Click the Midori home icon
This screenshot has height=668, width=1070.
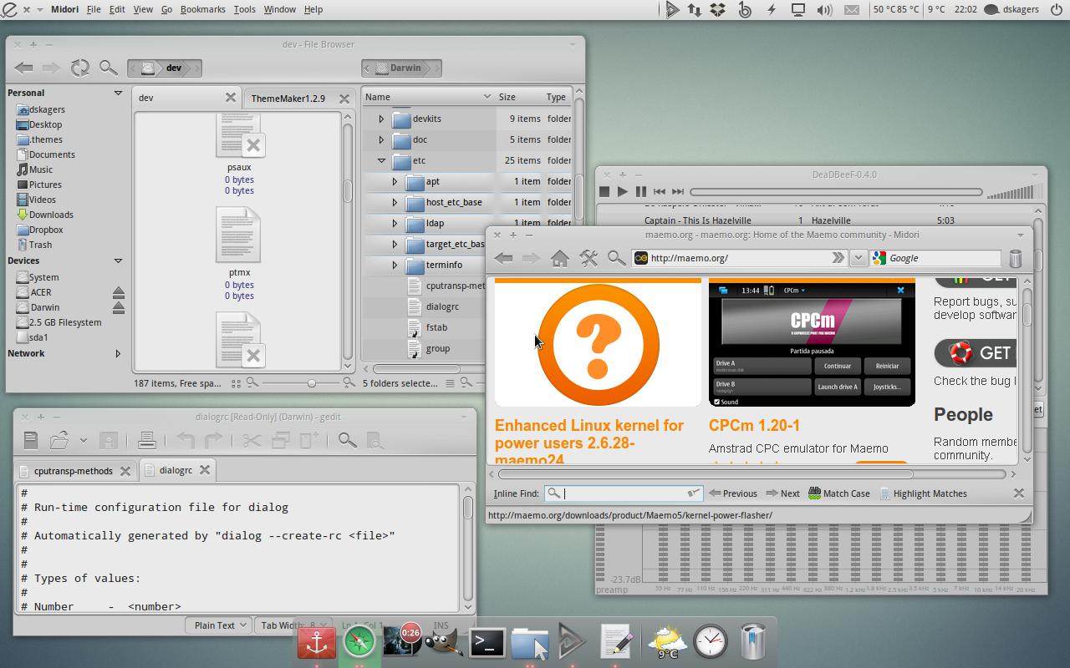pyautogui.click(x=559, y=258)
